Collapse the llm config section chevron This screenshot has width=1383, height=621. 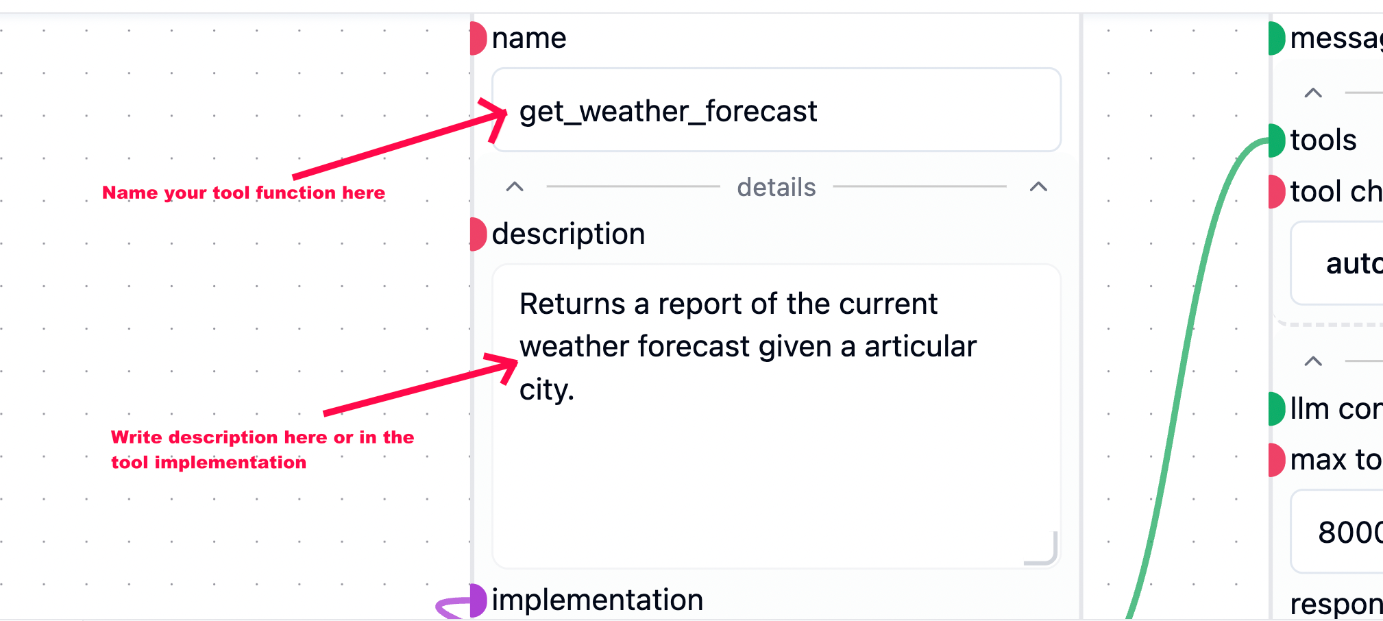(x=1312, y=362)
